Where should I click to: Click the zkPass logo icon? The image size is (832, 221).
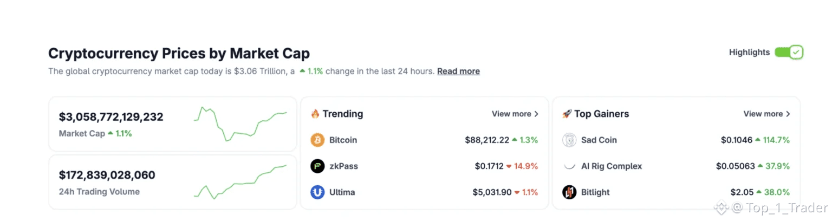click(x=317, y=166)
